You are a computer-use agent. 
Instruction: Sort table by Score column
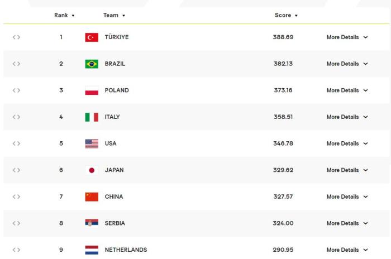tap(286, 15)
